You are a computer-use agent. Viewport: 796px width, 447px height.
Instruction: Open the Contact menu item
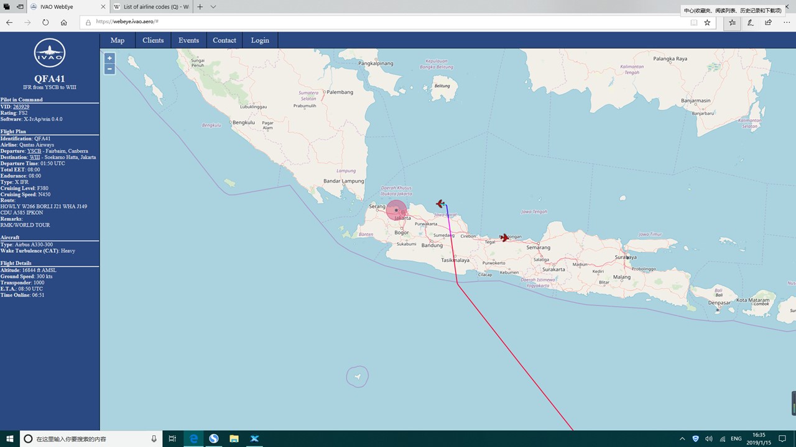[x=224, y=40]
